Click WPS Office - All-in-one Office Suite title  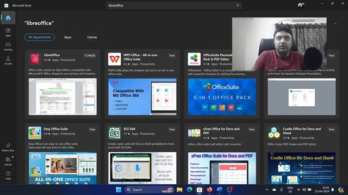pyautogui.click(x=140, y=57)
